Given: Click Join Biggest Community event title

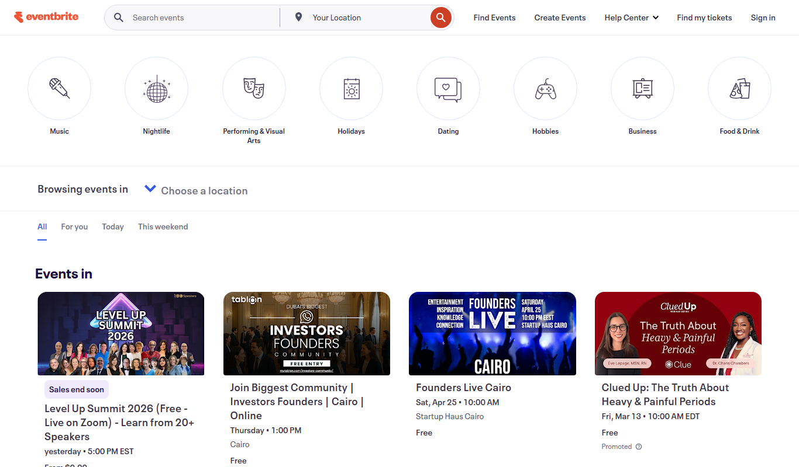Looking at the screenshot, I should click(297, 402).
